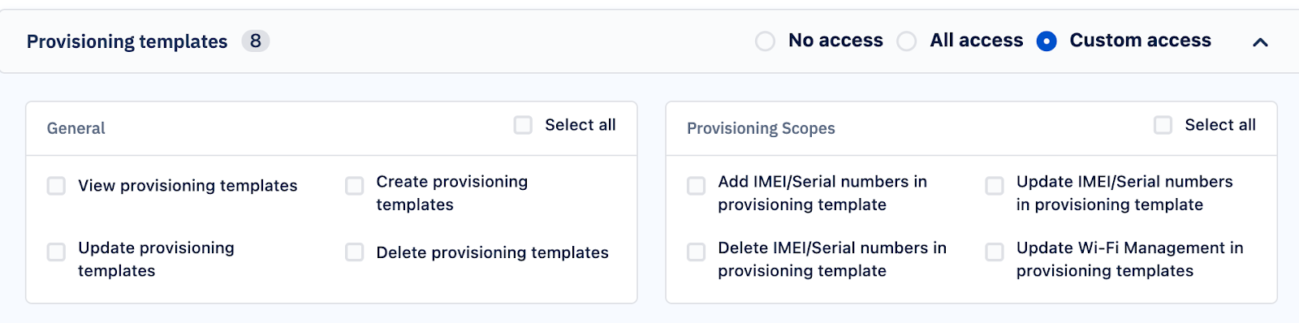Enable View provisioning templates checkbox

tap(56, 186)
